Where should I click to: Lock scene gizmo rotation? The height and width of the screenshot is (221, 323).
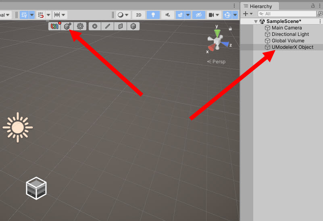click(230, 29)
